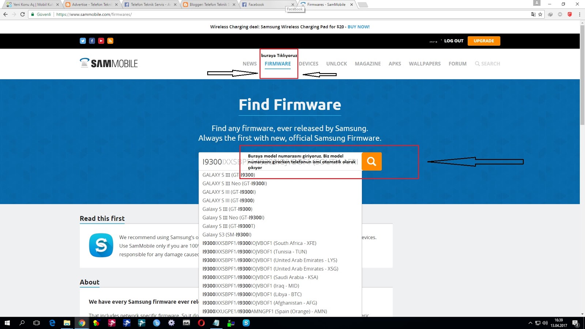Open the UNLOCK navigation item
Viewport: 585px width, 329px height.
[x=337, y=64]
